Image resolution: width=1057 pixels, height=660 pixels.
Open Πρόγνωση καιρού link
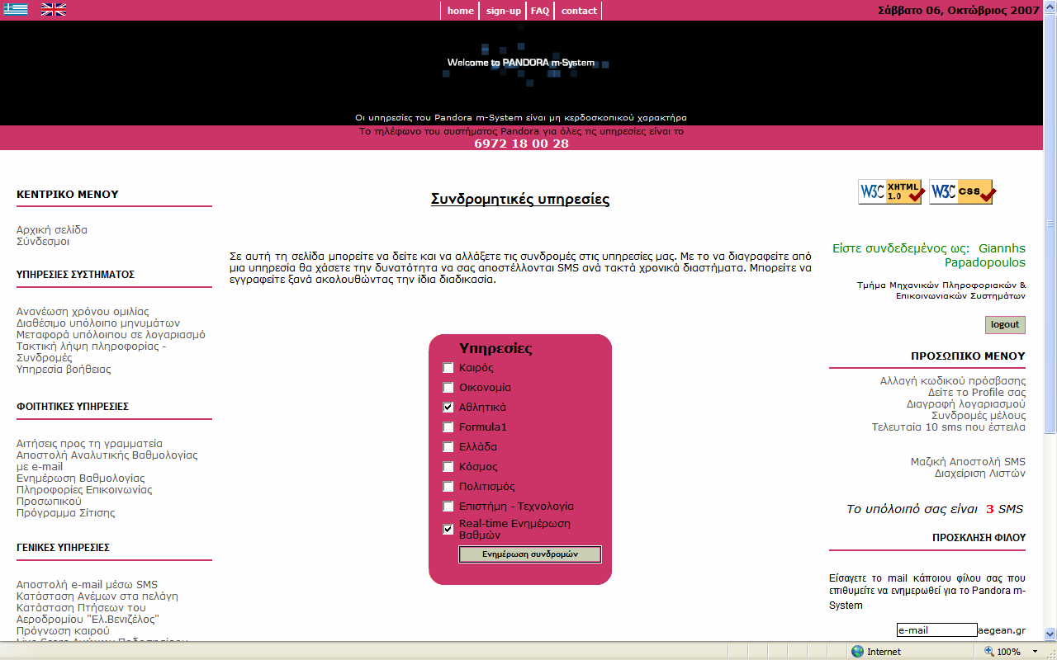point(63,631)
